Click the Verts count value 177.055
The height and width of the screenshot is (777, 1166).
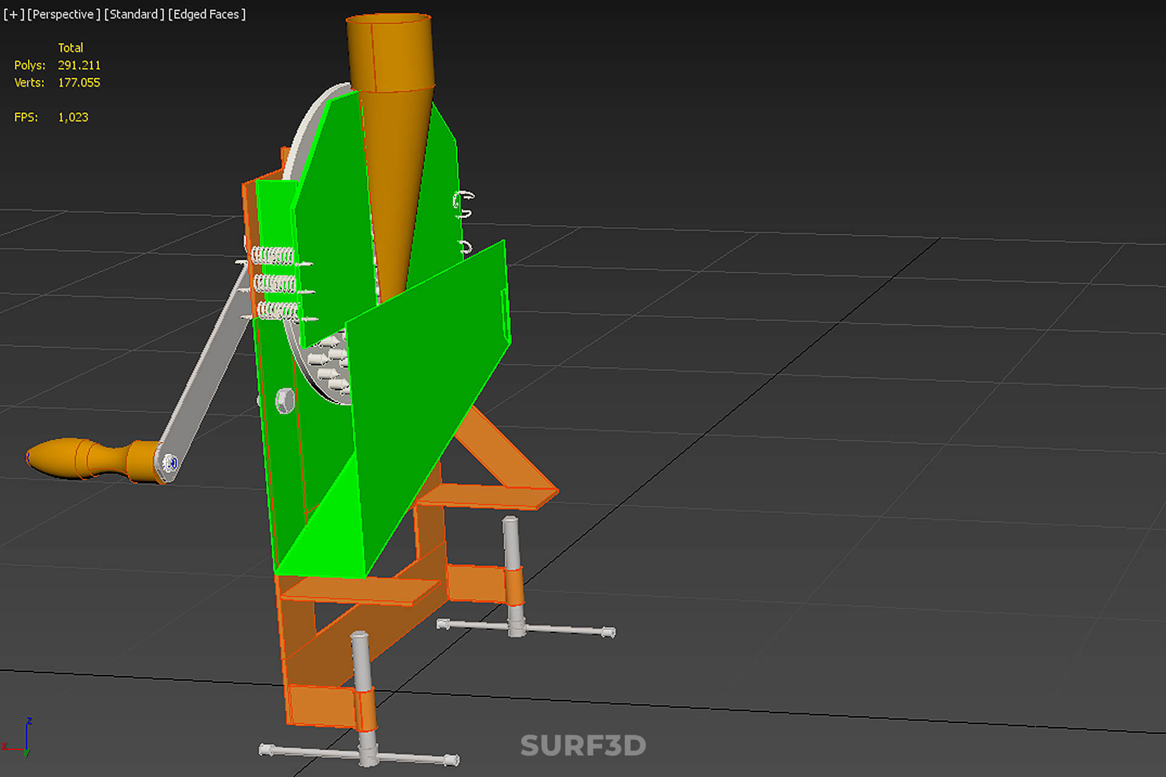79,83
